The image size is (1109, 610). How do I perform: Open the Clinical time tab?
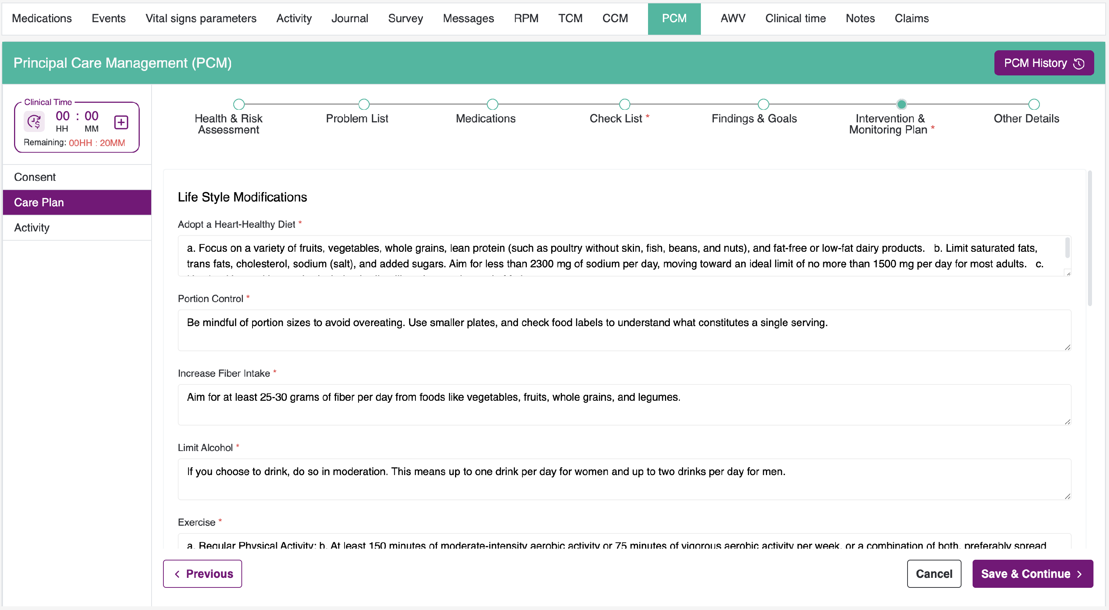[x=795, y=18]
